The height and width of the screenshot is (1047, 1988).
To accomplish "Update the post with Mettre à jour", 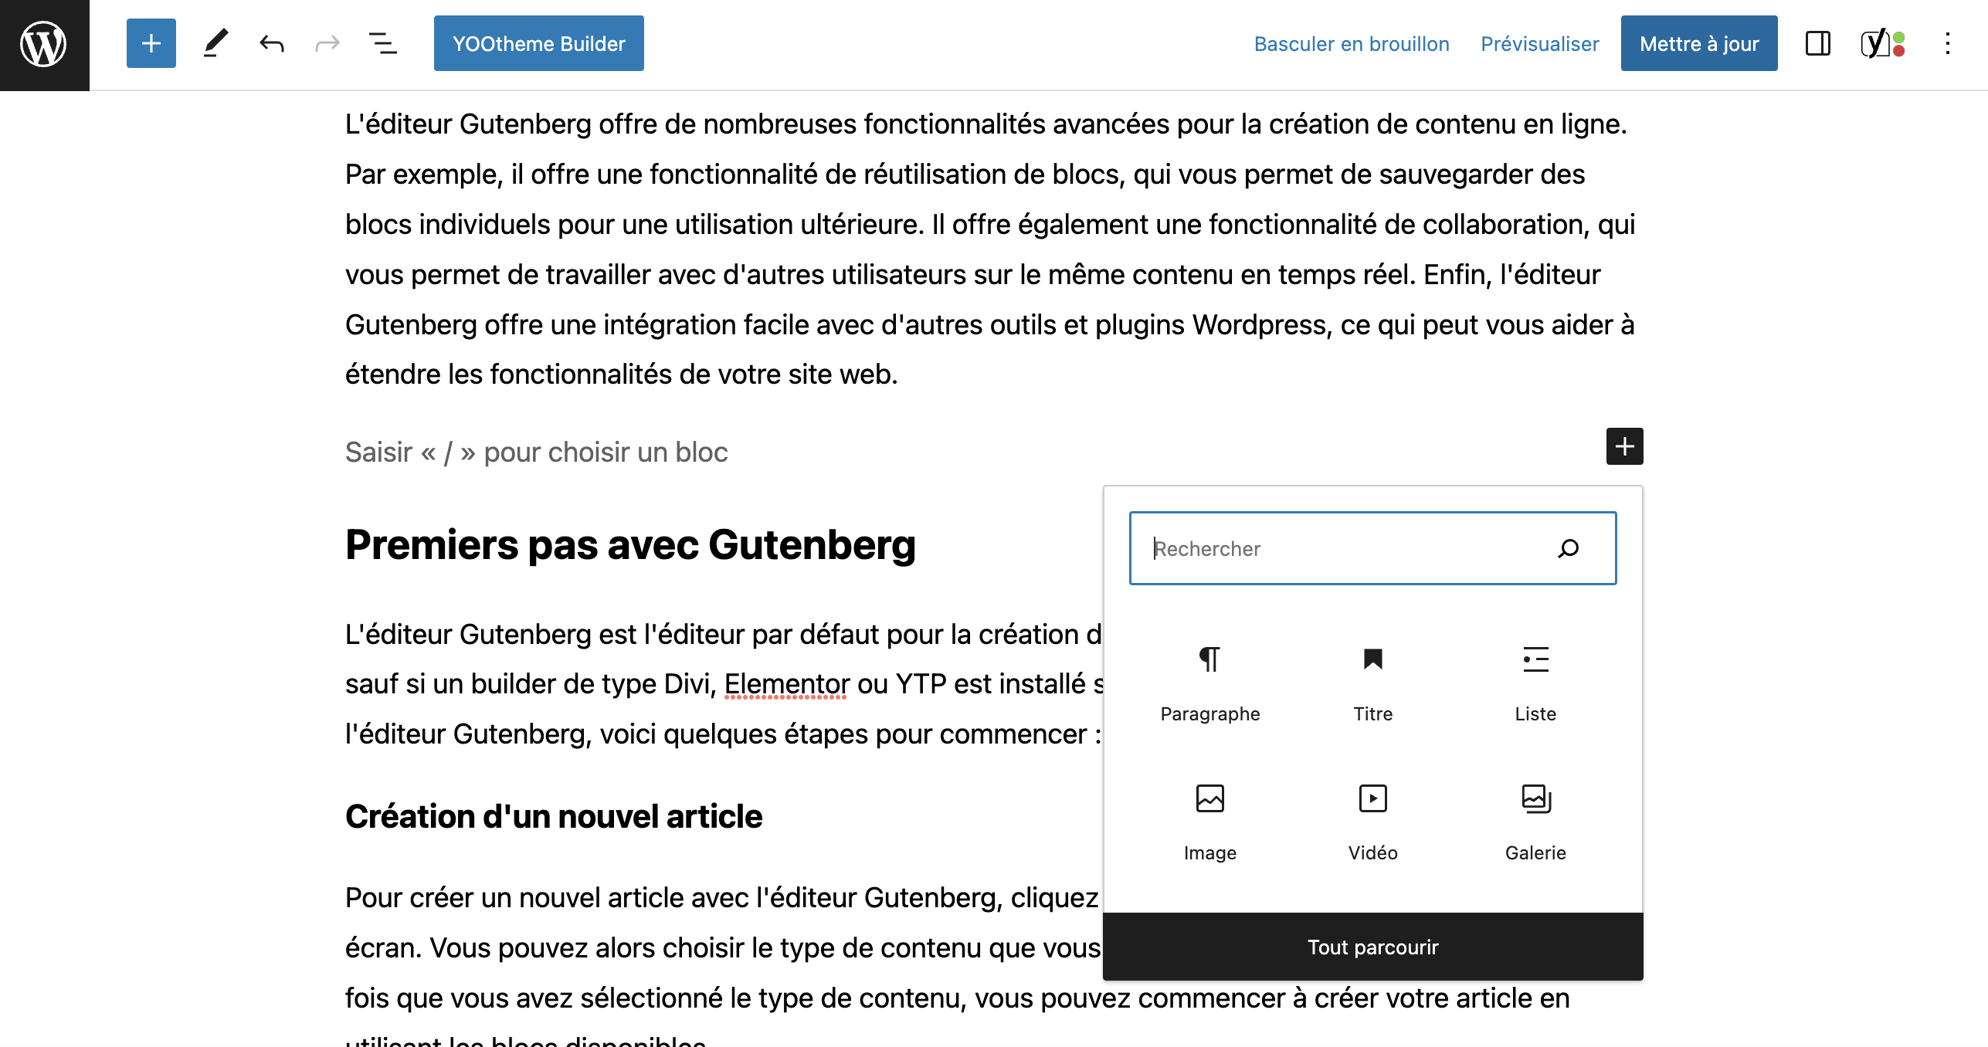I will (x=1699, y=43).
